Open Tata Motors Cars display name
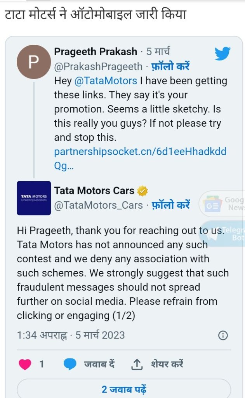The image size is (245, 398). tap(94, 191)
